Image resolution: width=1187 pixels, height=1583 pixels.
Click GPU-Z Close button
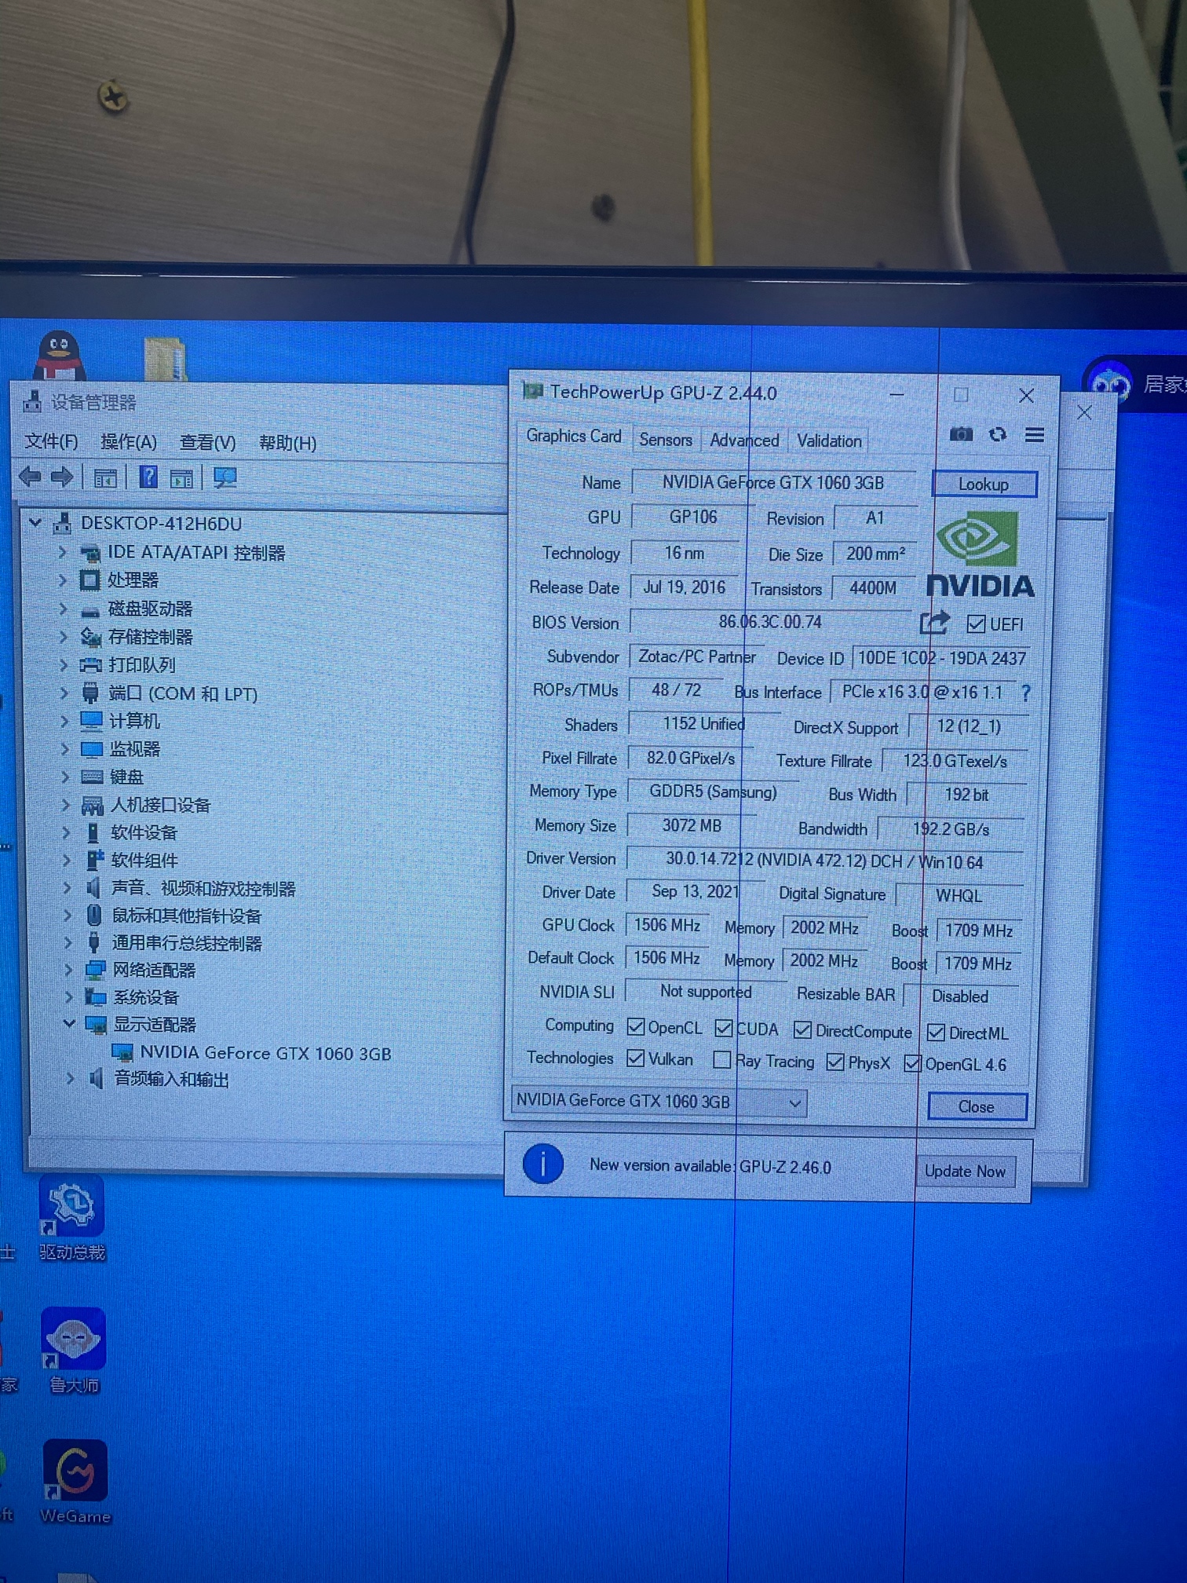click(977, 1107)
